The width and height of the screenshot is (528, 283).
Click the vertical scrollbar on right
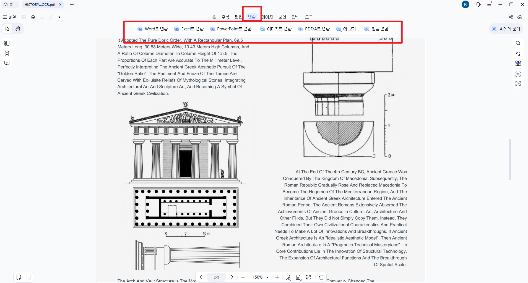[x=510, y=159]
